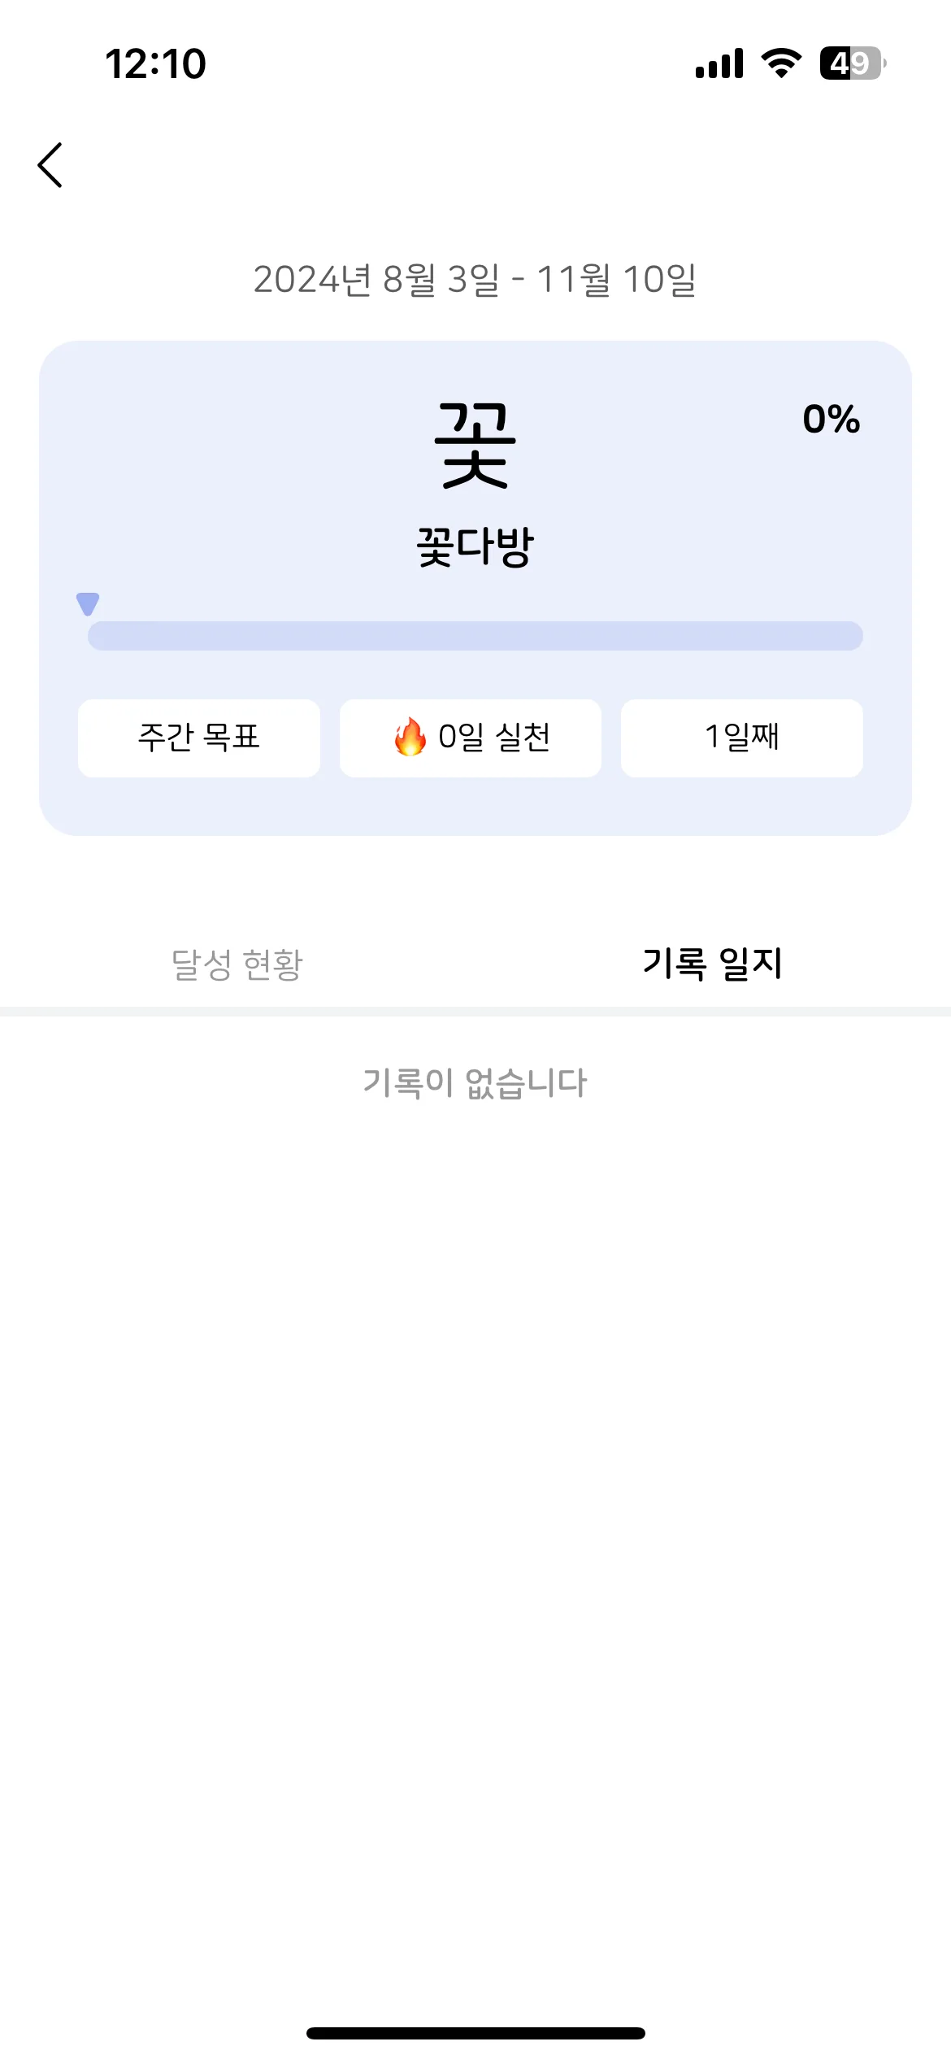The height and width of the screenshot is (2059, 951).
Task: Tap the 1일째 button
Action: (x=742, y=738)
